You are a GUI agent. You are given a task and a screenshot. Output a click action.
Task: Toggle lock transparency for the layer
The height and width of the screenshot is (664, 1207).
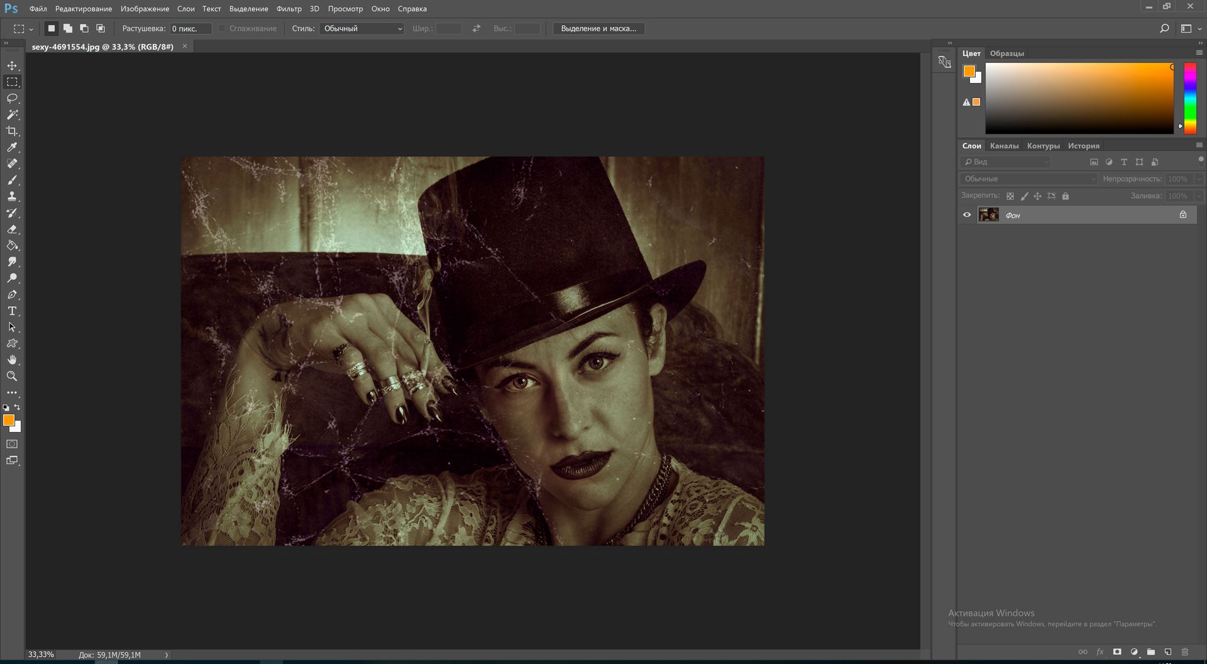coord(1010,196)
